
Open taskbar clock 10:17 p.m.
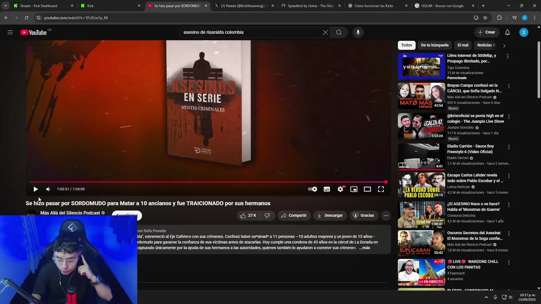click(527, 297)
